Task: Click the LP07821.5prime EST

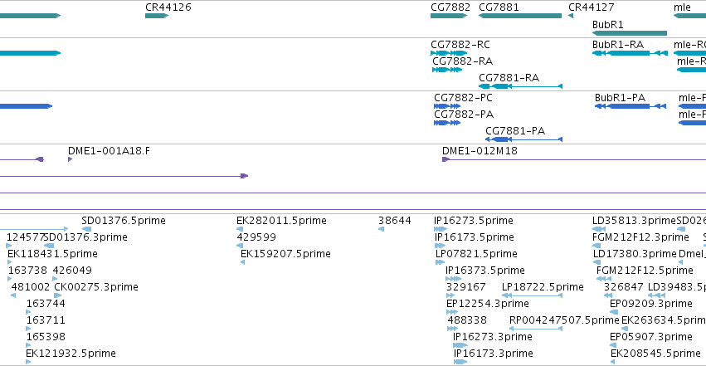Action: coord(440,262)
